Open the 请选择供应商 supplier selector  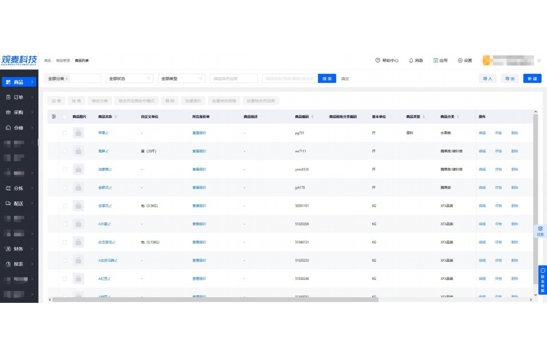point(233,78)
